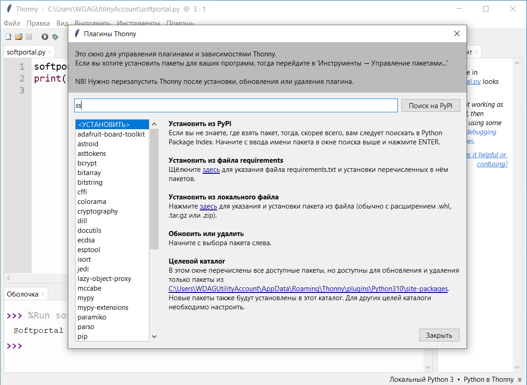This screenshot has width=527, height=385.
Task: Click the Thonny feather icon in the dialog title bar
Action: [77, 33]
